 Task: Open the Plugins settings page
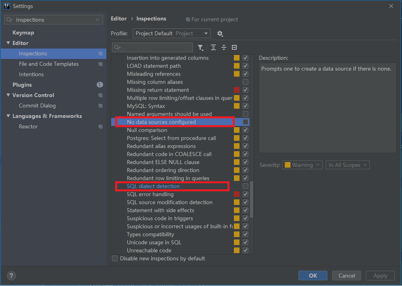[x=22, y=85]
